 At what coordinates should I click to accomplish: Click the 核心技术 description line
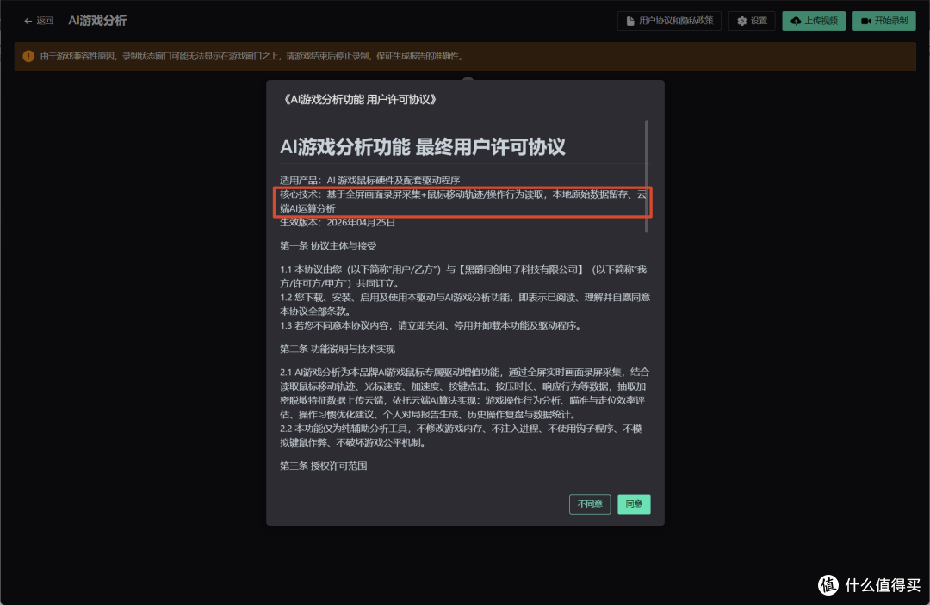tap(463, 201)
